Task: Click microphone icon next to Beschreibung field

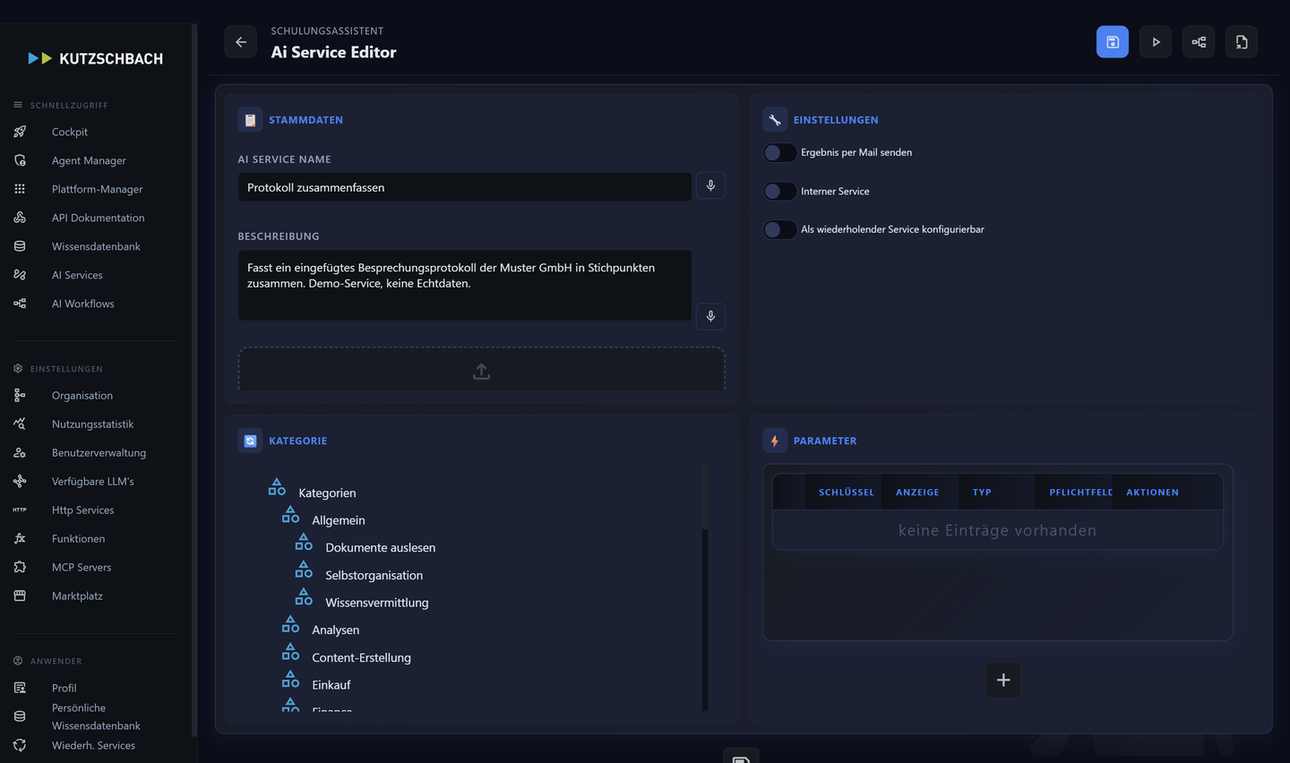Action: (x=710, y=316)
